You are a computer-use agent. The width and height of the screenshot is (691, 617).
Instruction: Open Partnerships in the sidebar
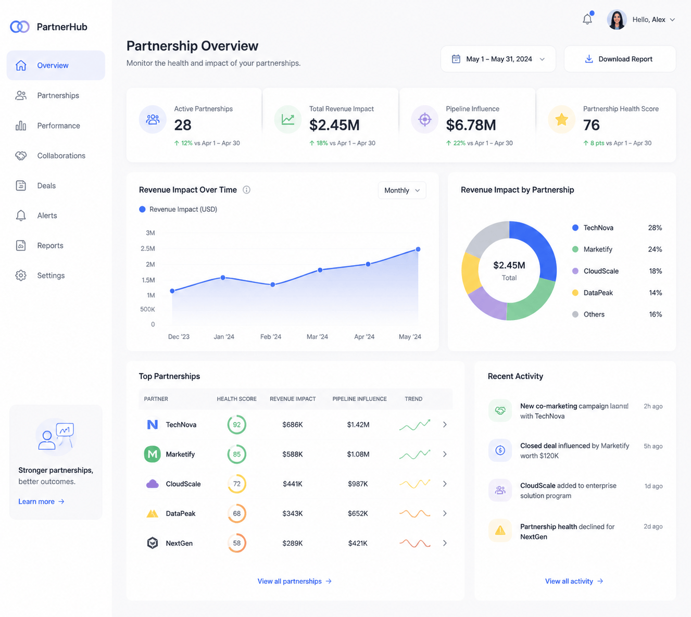coord(56,95)
